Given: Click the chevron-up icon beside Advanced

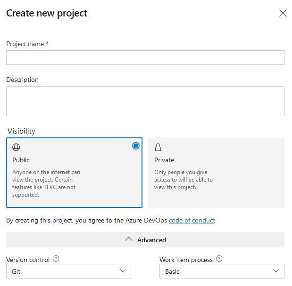Looking at the screenshot, I should tap(128, 239).
